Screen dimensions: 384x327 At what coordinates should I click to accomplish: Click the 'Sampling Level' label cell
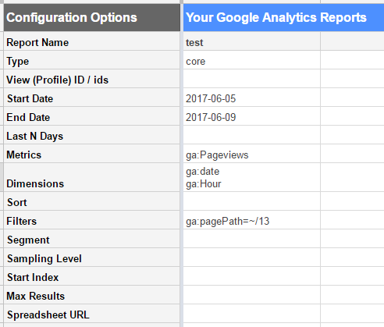tap(92, 258)
